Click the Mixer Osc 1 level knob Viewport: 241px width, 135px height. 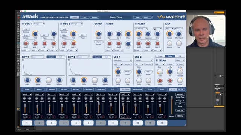(110, 34)
